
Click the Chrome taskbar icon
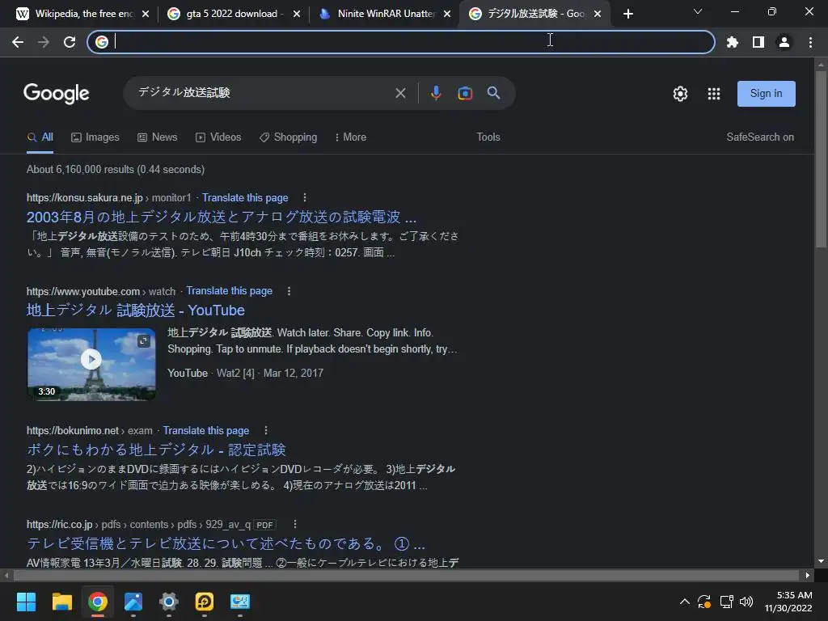click(98, 602)
